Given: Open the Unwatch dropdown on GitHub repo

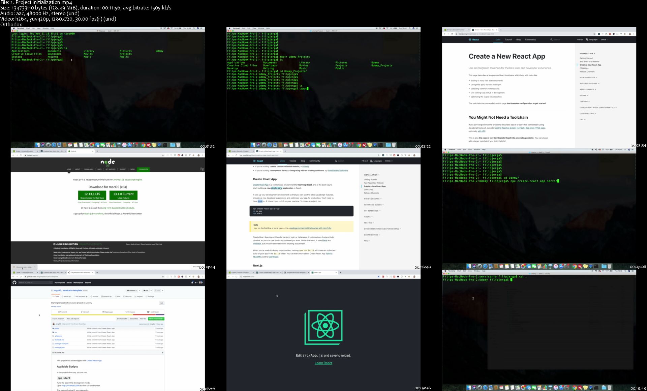Looking at the screenshot, I should coord(132,290).
